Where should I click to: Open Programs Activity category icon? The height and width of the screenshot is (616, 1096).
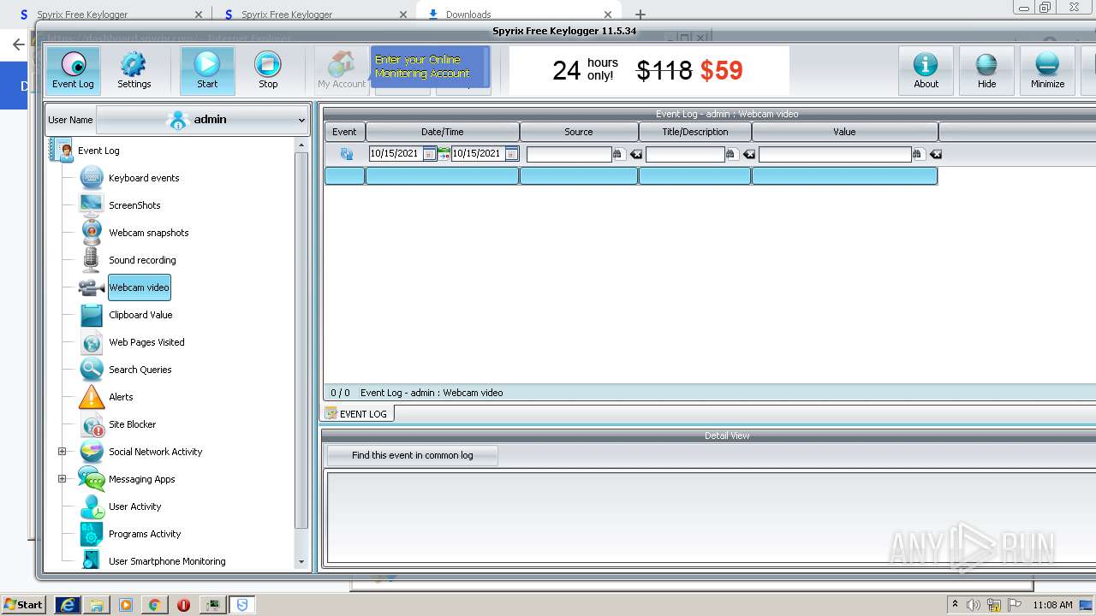tap(92, 534)
